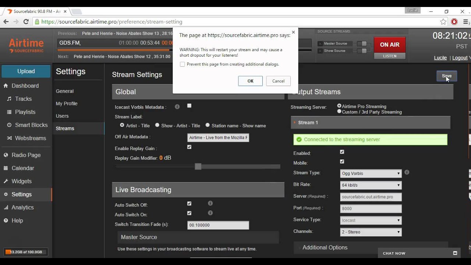Toggle Auto Switch On checkbox
471x265 pixels.
(189, 213)
